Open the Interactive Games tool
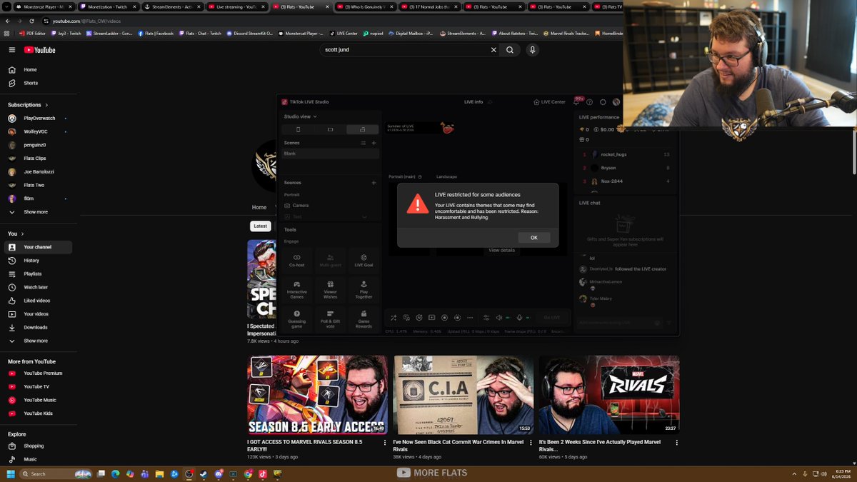The image size is (857, 482). [x=296, y=289]
